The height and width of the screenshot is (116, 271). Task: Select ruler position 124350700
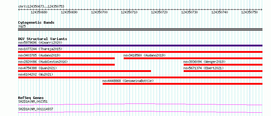(x=99, y=12)
